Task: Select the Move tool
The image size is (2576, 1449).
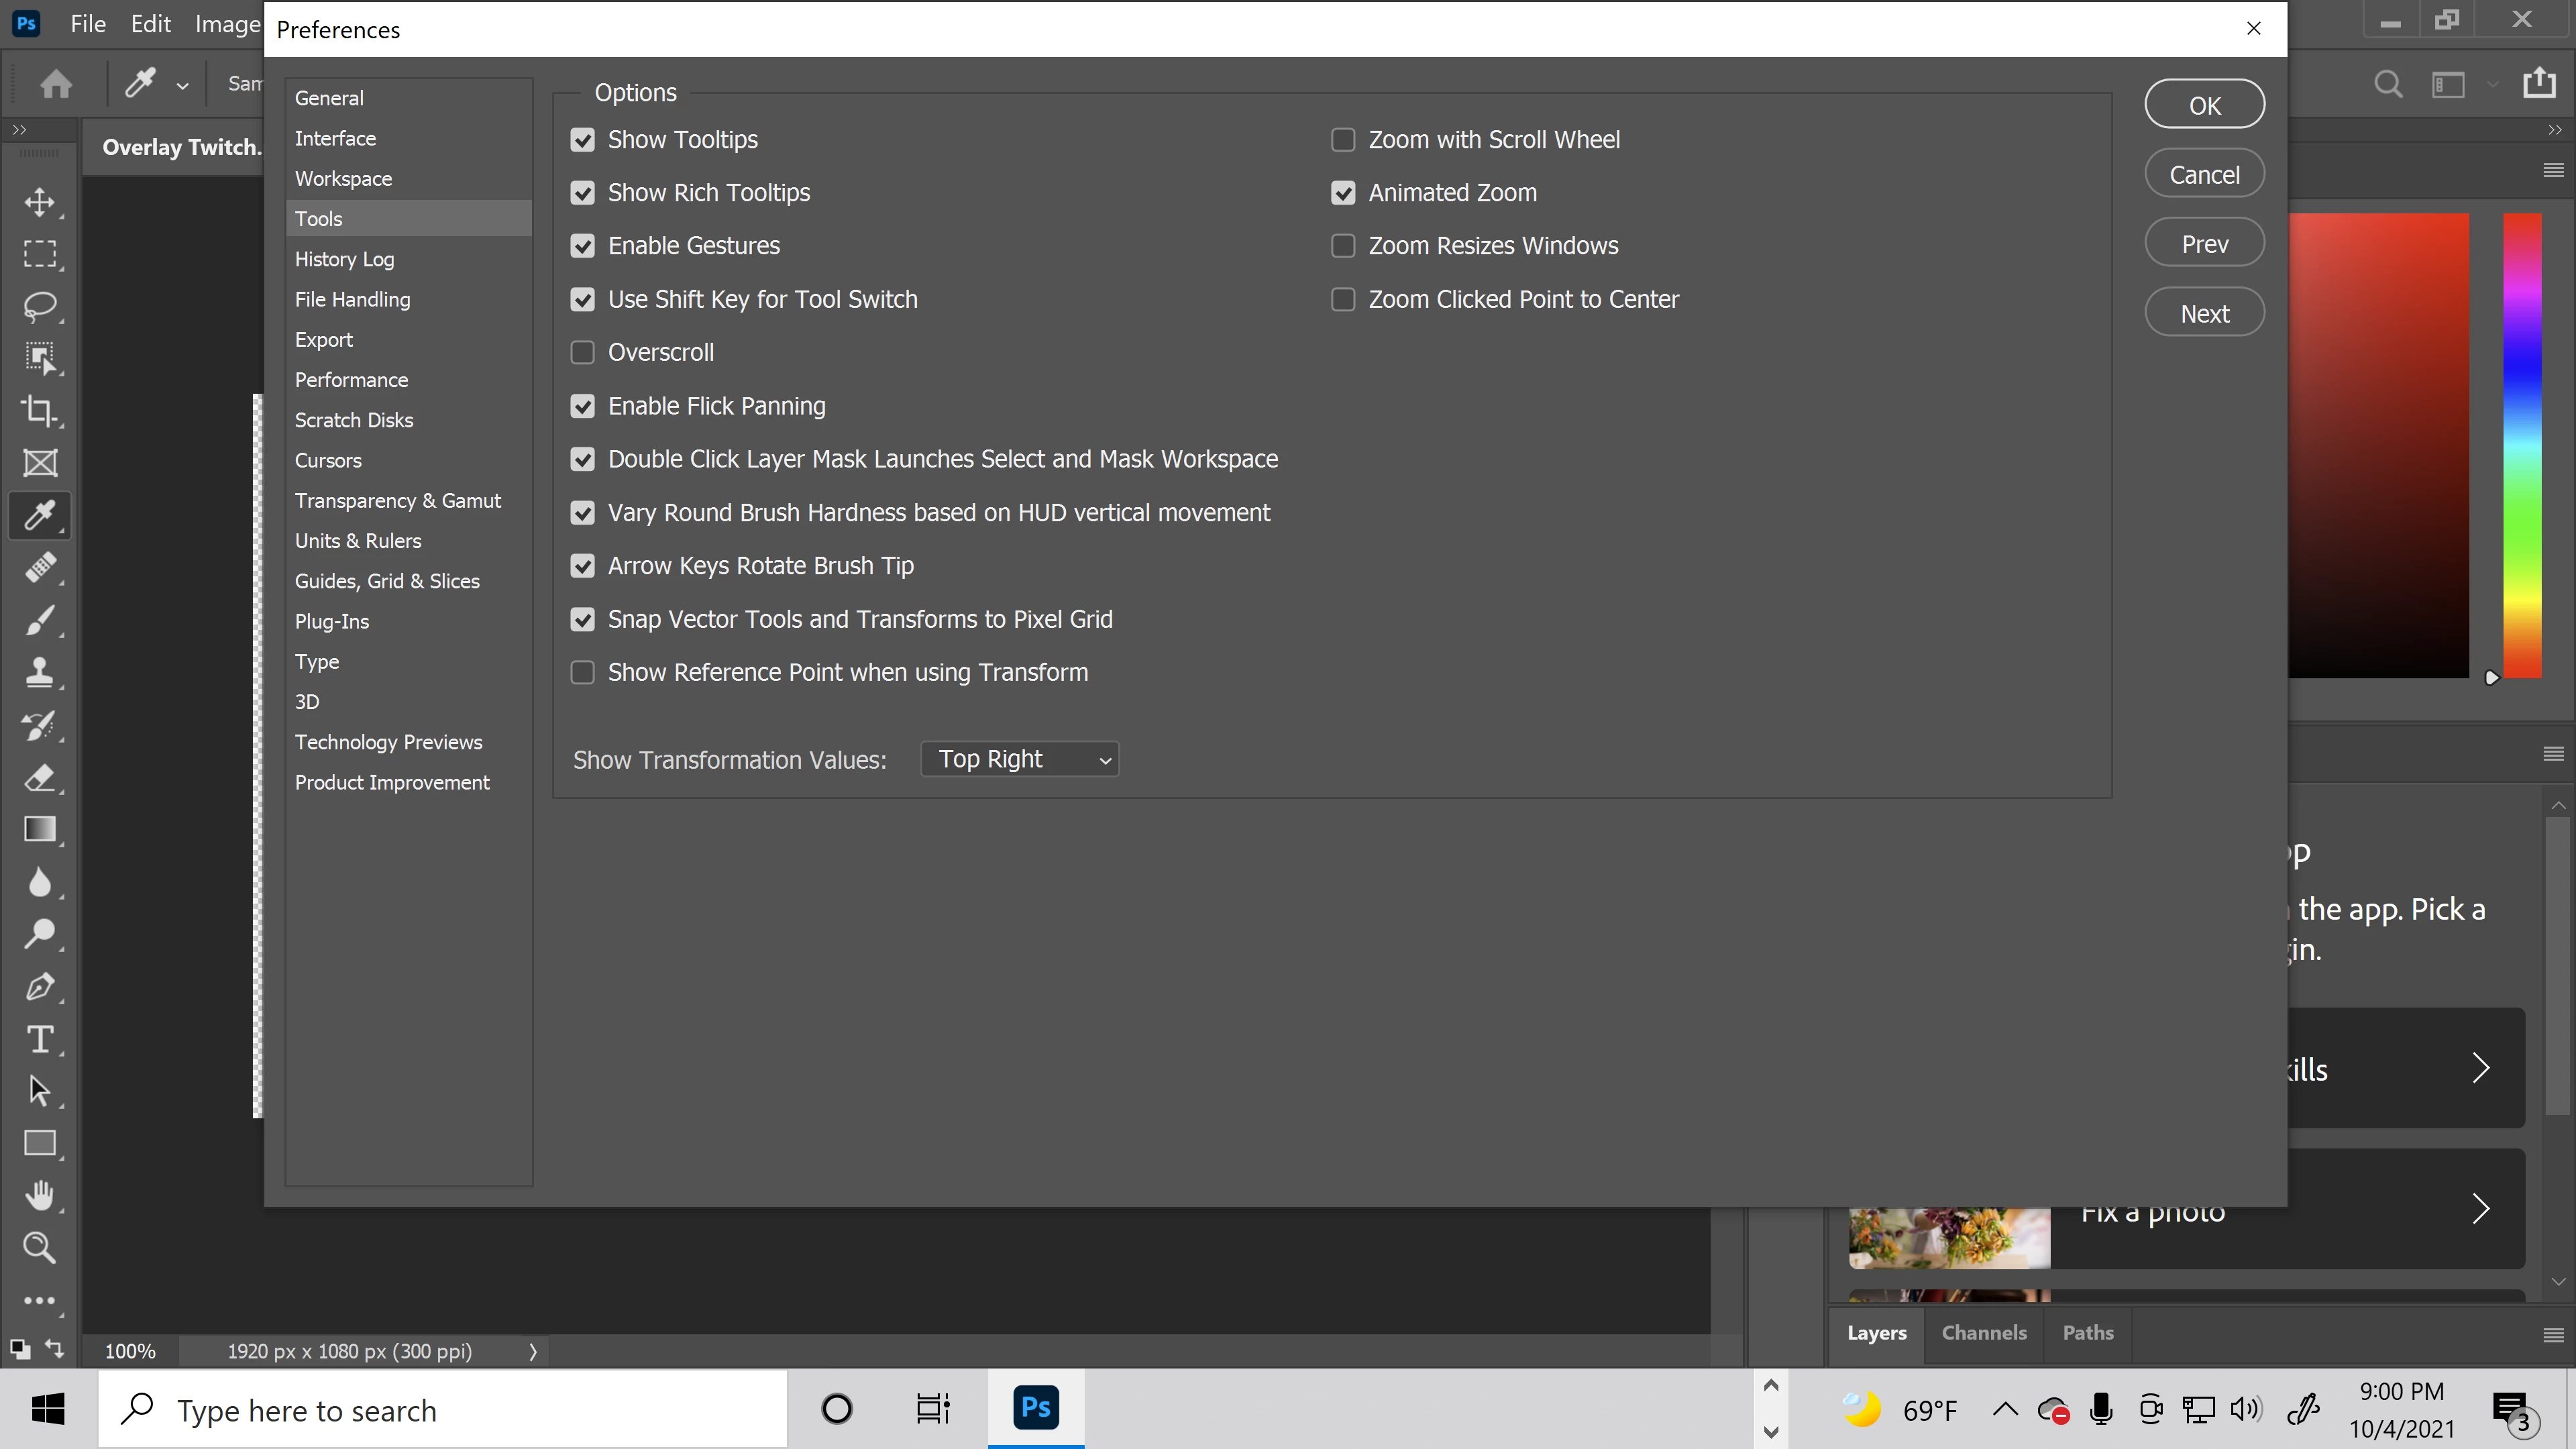Action: [x=40, y=202]
